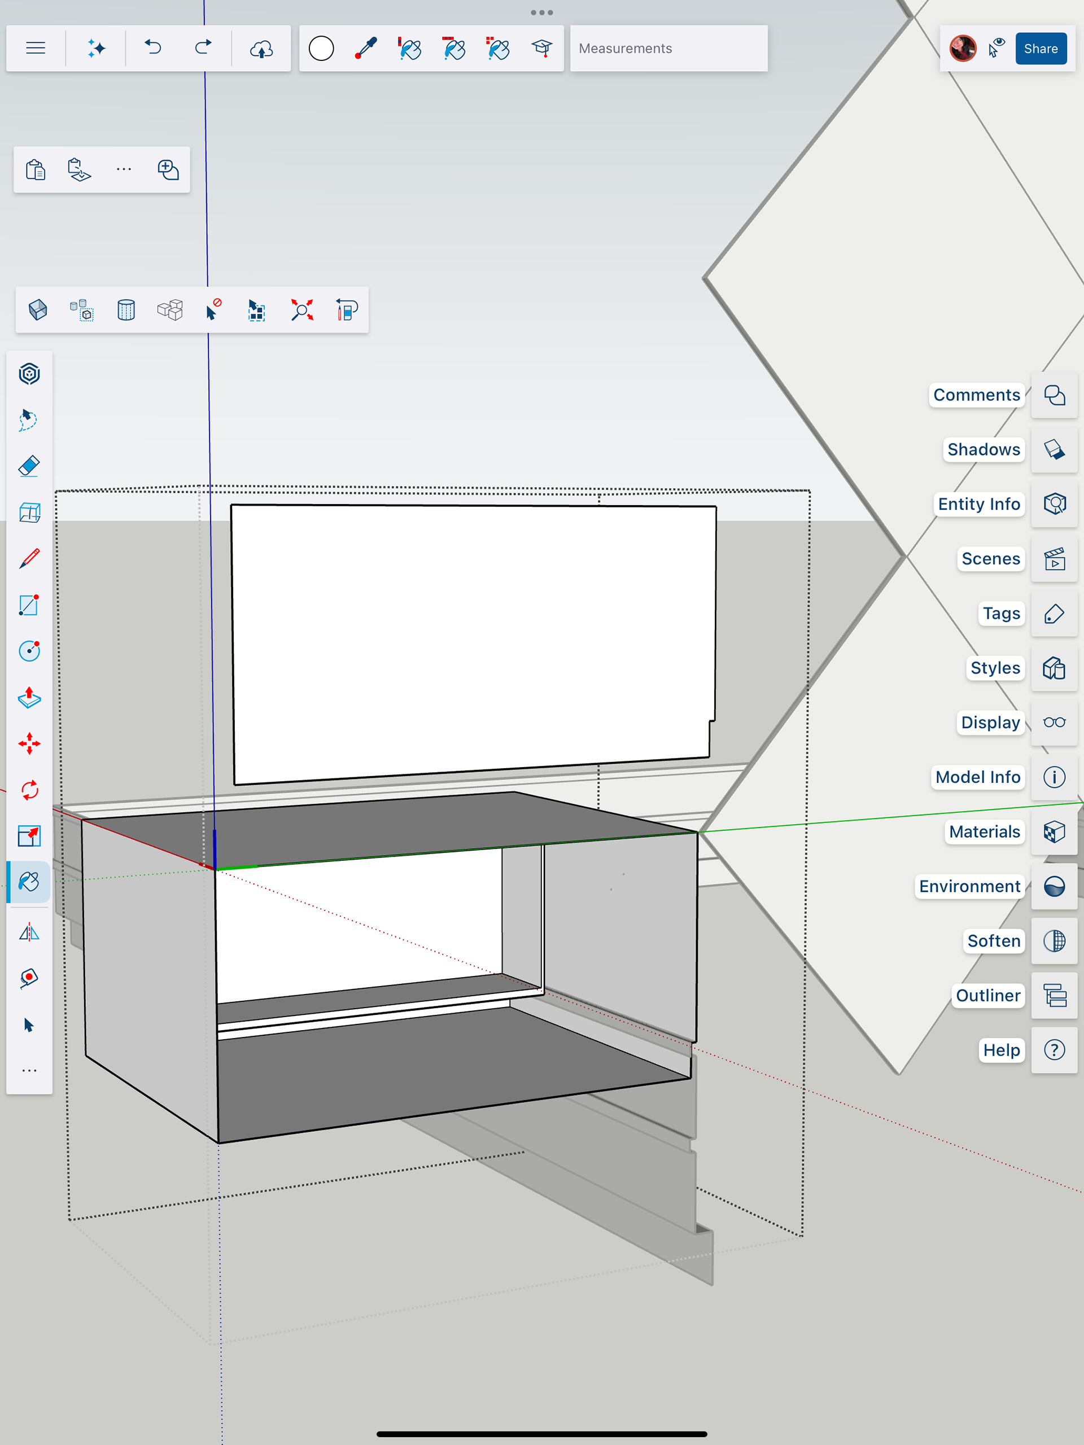The width and height of the screenshot is (1084, 1445).
Task: Select the Push/Pull tool
Action: point(29,698)
